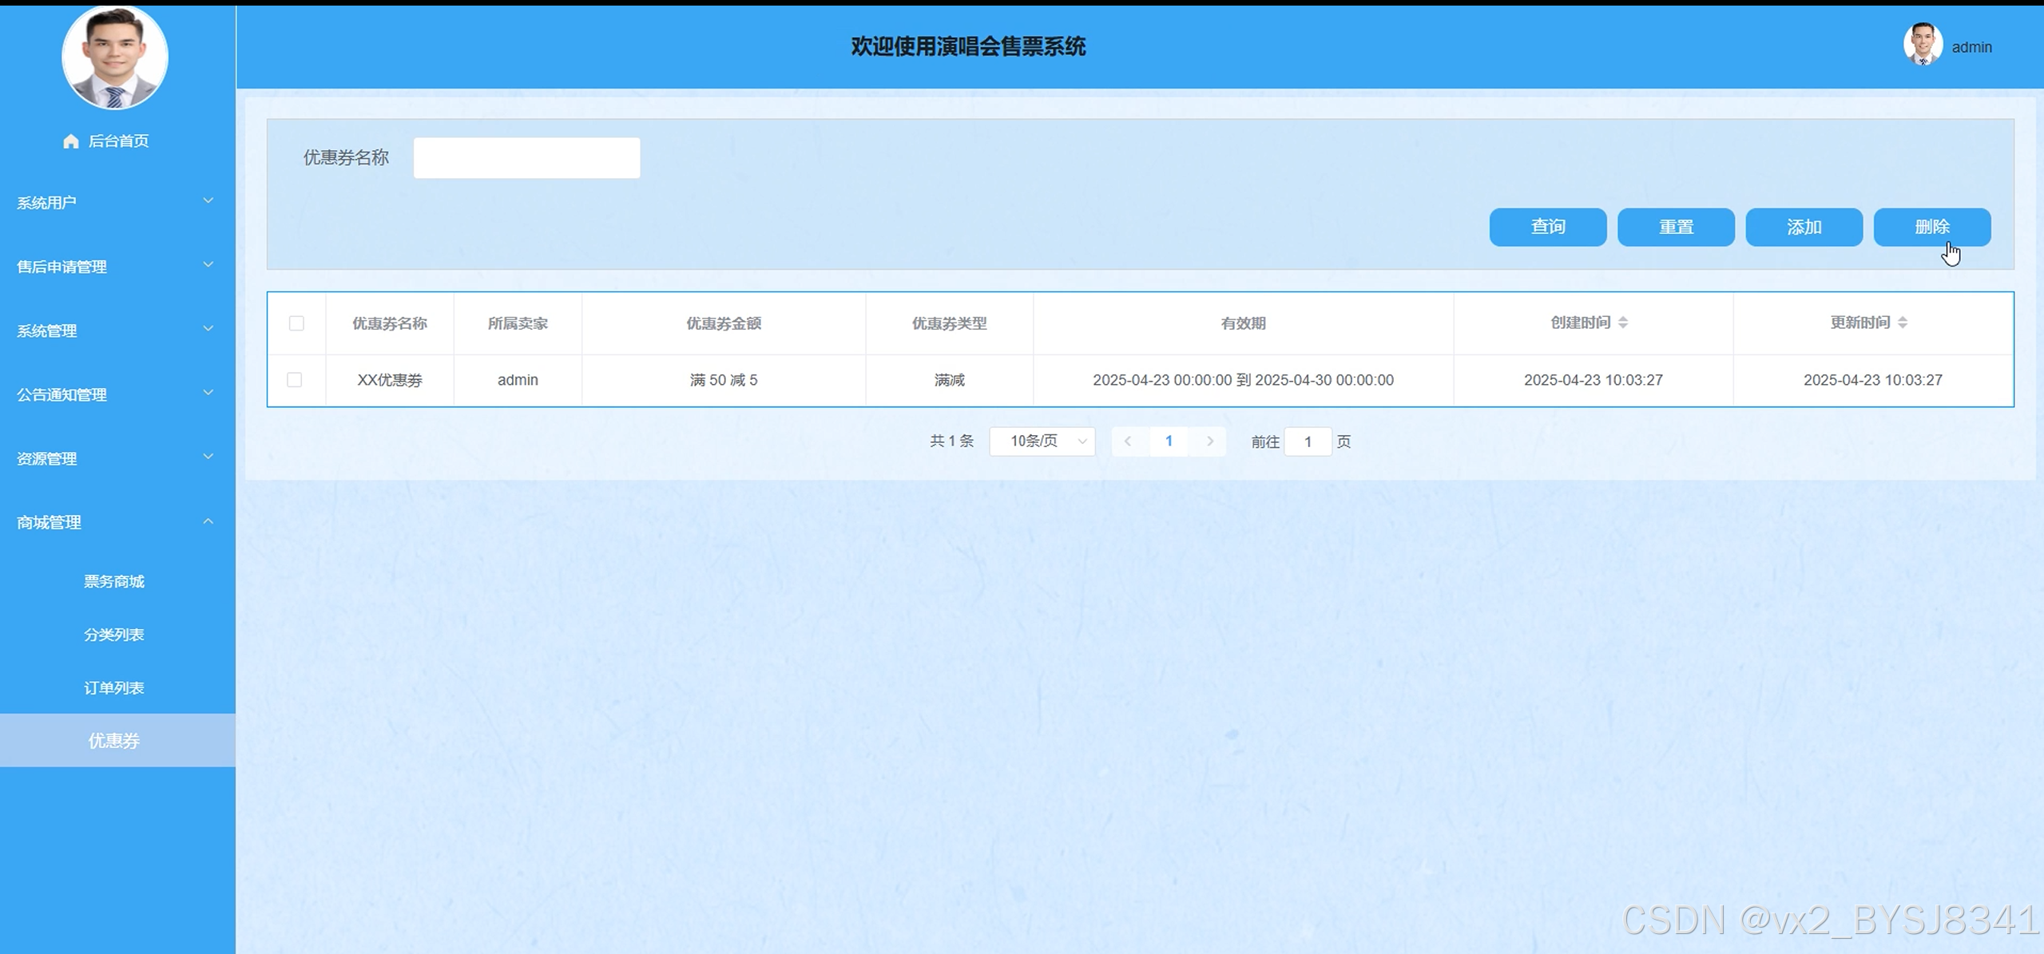
Task: Go to next page with right arrow
Action: 1210,441
